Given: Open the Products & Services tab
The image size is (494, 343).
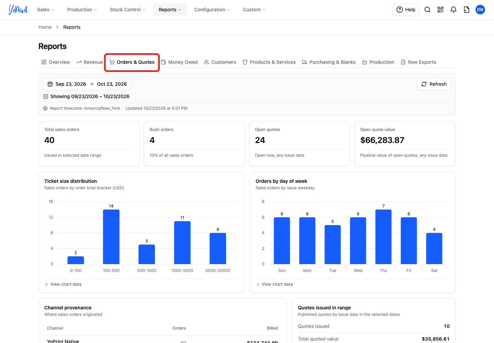Looking at the screenshot, I should 269,62.
